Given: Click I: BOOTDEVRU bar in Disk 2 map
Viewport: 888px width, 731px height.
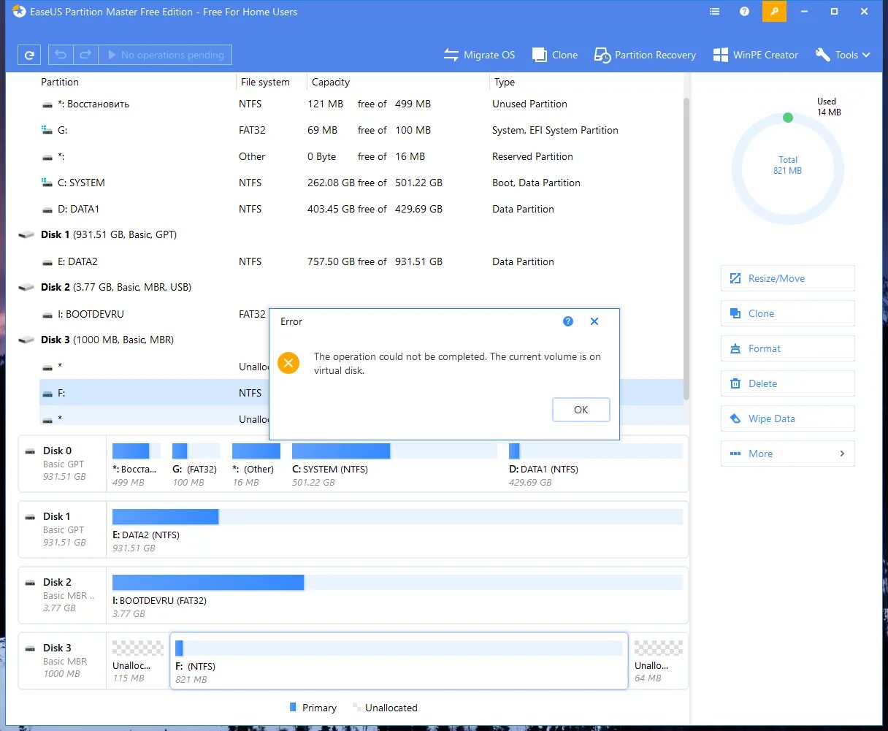Looking at the screenshot, I should [x=397, y=582].
